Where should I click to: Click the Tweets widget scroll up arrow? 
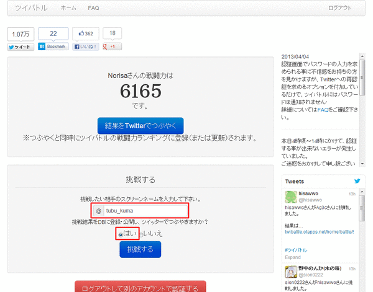362,192
